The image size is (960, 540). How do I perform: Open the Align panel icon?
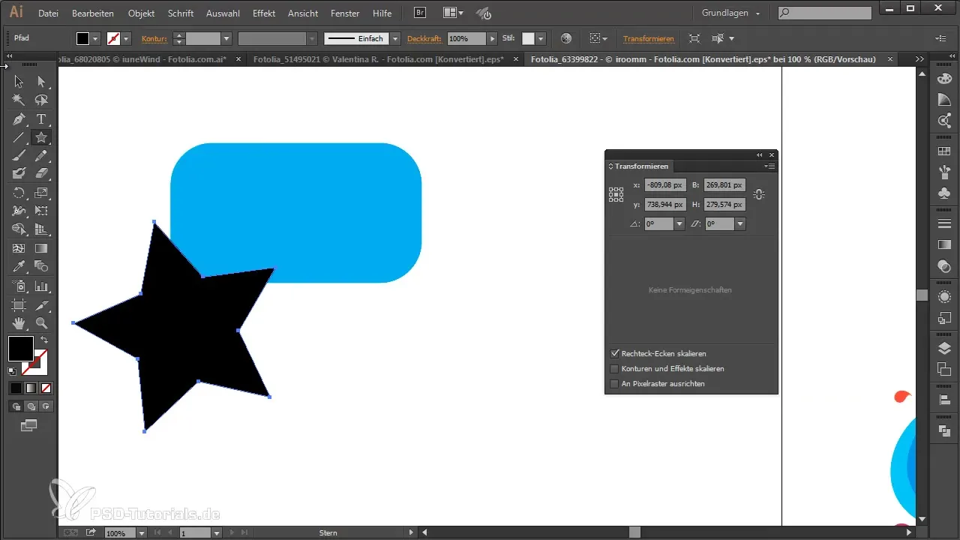pos(944,400)
